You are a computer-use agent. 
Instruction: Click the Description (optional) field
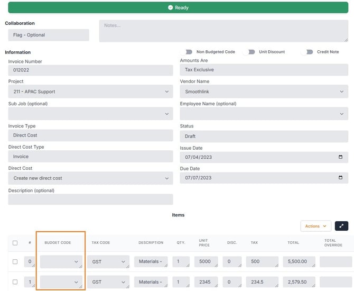tap(90, 199)
